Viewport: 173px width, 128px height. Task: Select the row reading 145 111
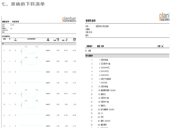point(100,113)
